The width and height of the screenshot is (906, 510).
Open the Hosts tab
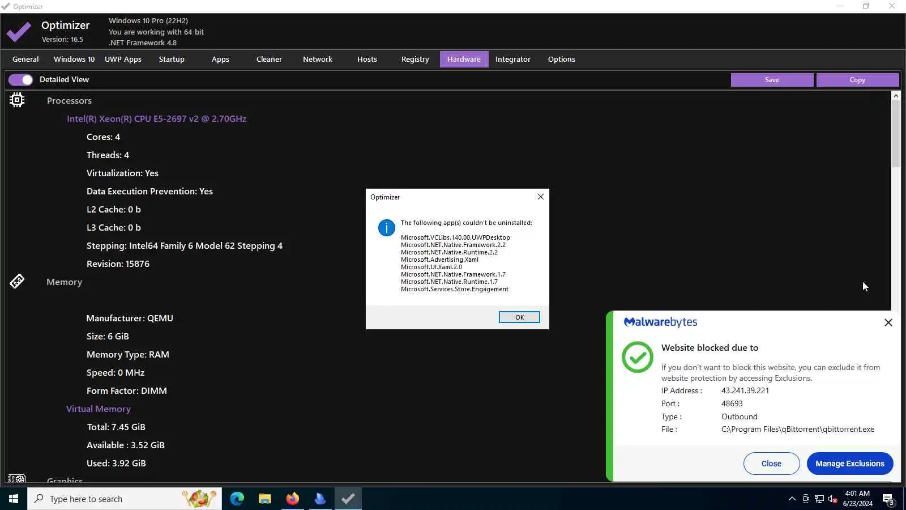click(367, 59)
